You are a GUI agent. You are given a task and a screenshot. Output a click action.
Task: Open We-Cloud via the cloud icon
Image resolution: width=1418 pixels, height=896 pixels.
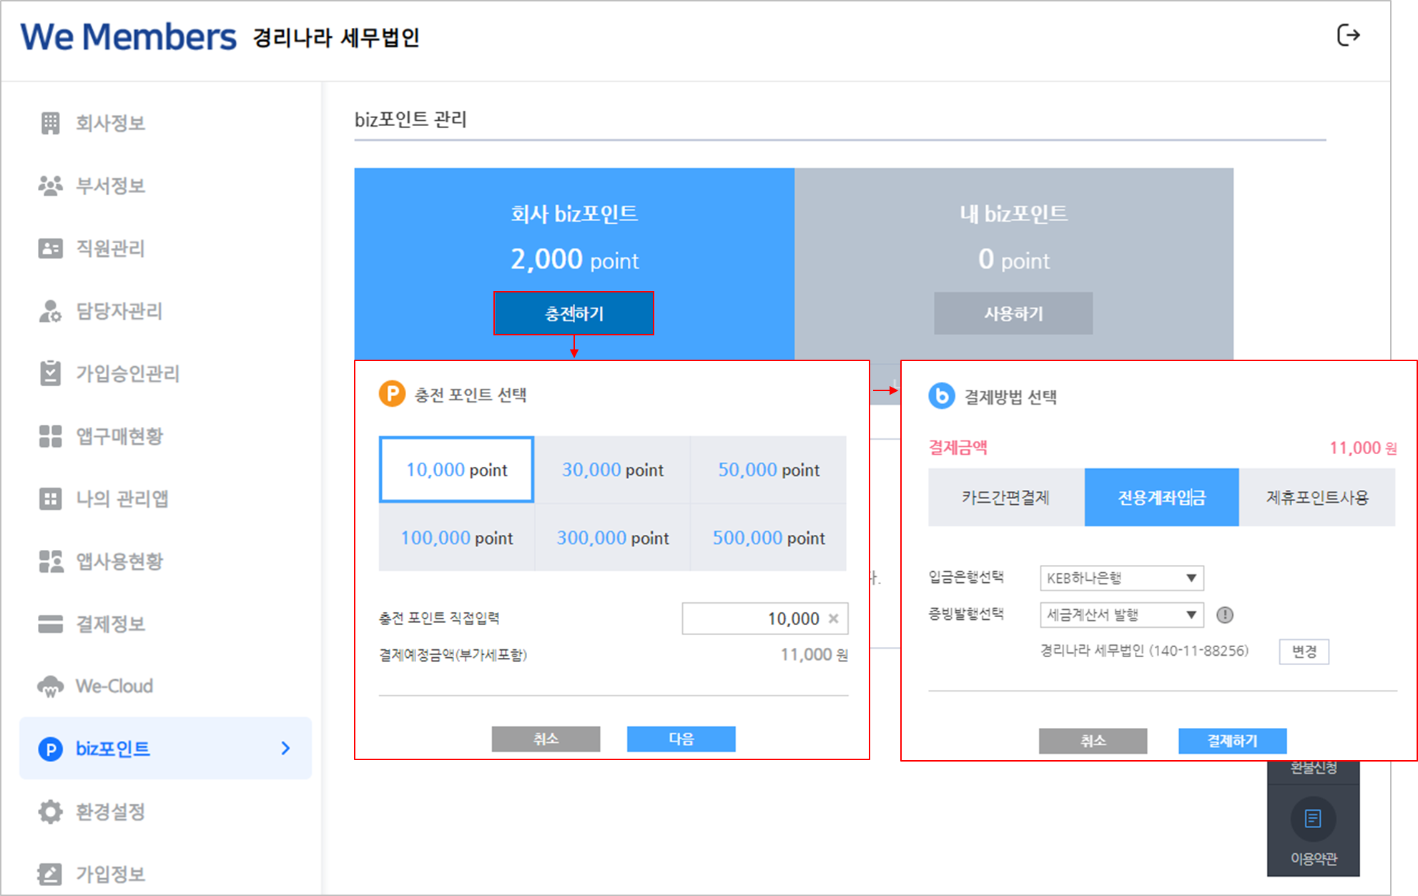[x=50, y=686]
